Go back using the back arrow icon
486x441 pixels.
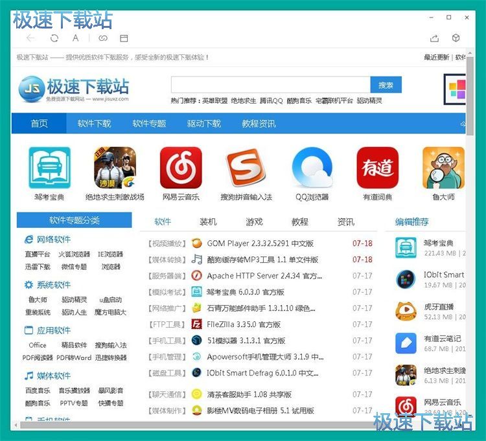point(30,38)
